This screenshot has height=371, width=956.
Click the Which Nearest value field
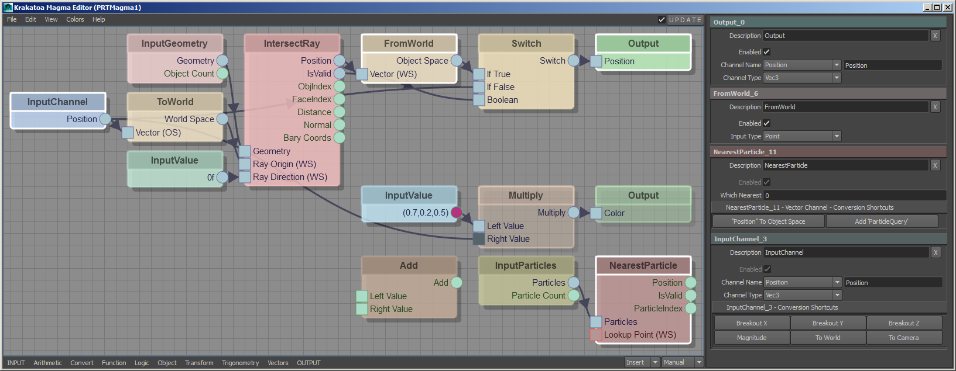coord(855,195)
